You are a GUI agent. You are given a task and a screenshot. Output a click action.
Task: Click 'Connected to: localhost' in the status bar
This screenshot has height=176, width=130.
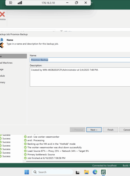coord(104,165)
